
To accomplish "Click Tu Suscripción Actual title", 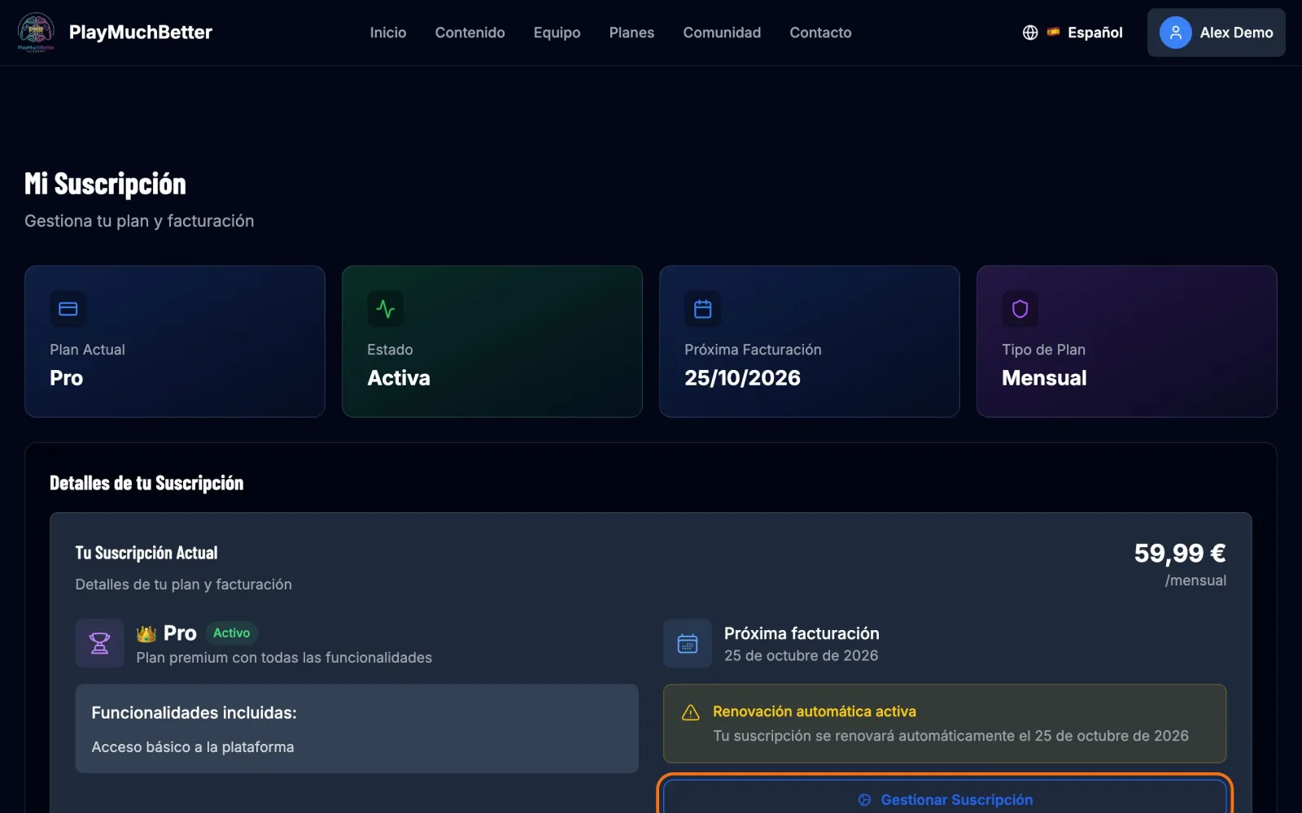I will click(146, 553).
